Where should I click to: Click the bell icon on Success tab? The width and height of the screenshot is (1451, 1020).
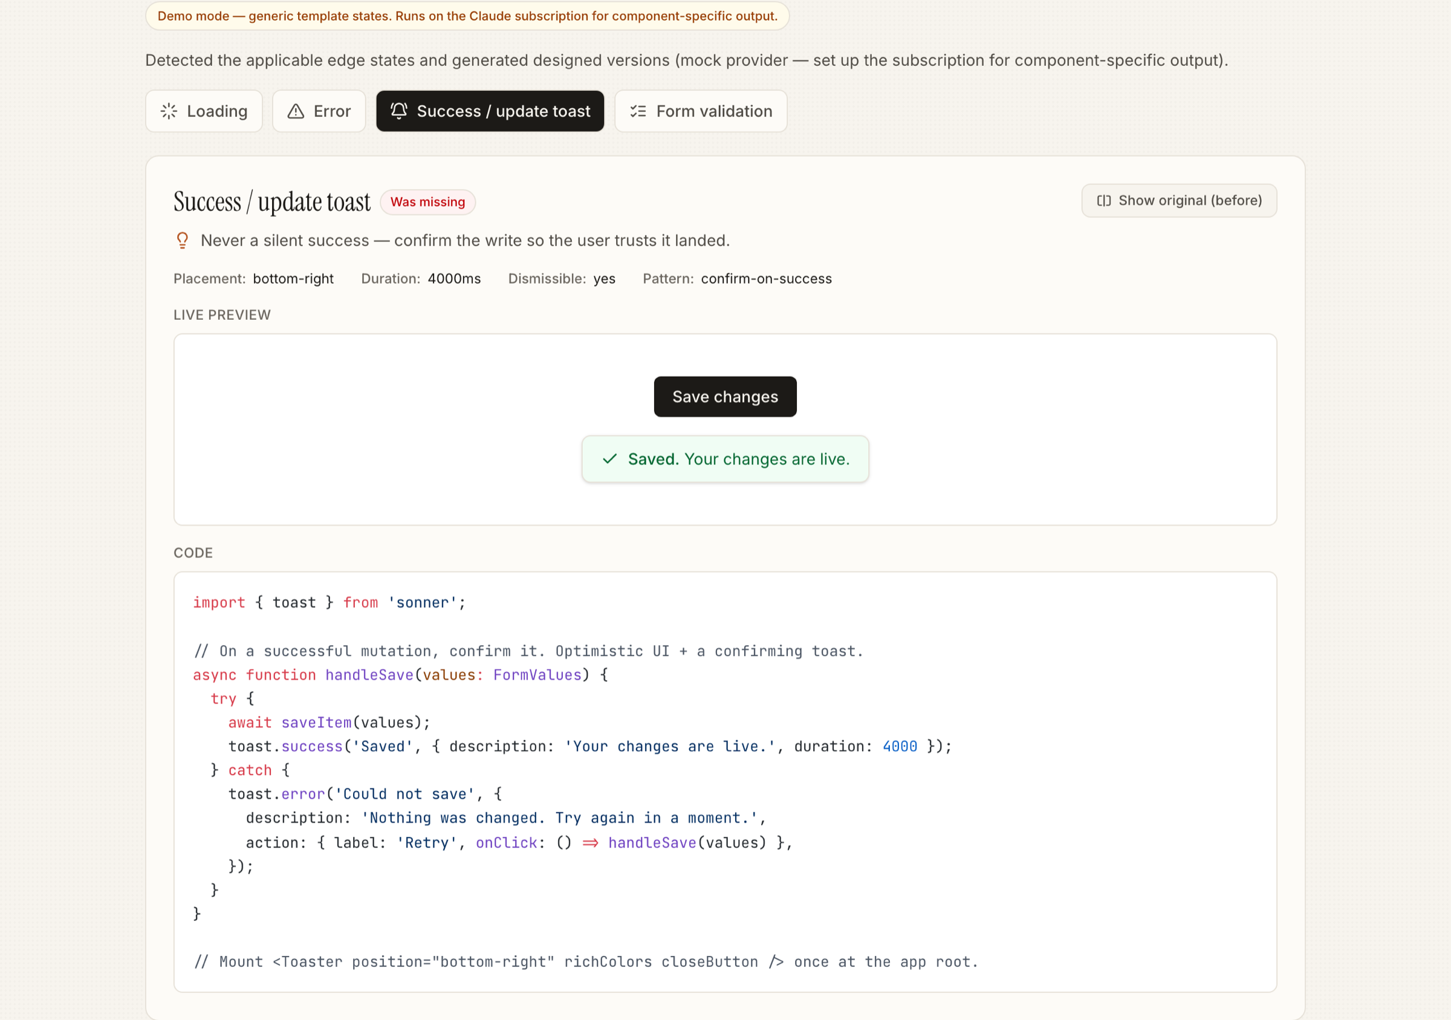tap(399, 111)
